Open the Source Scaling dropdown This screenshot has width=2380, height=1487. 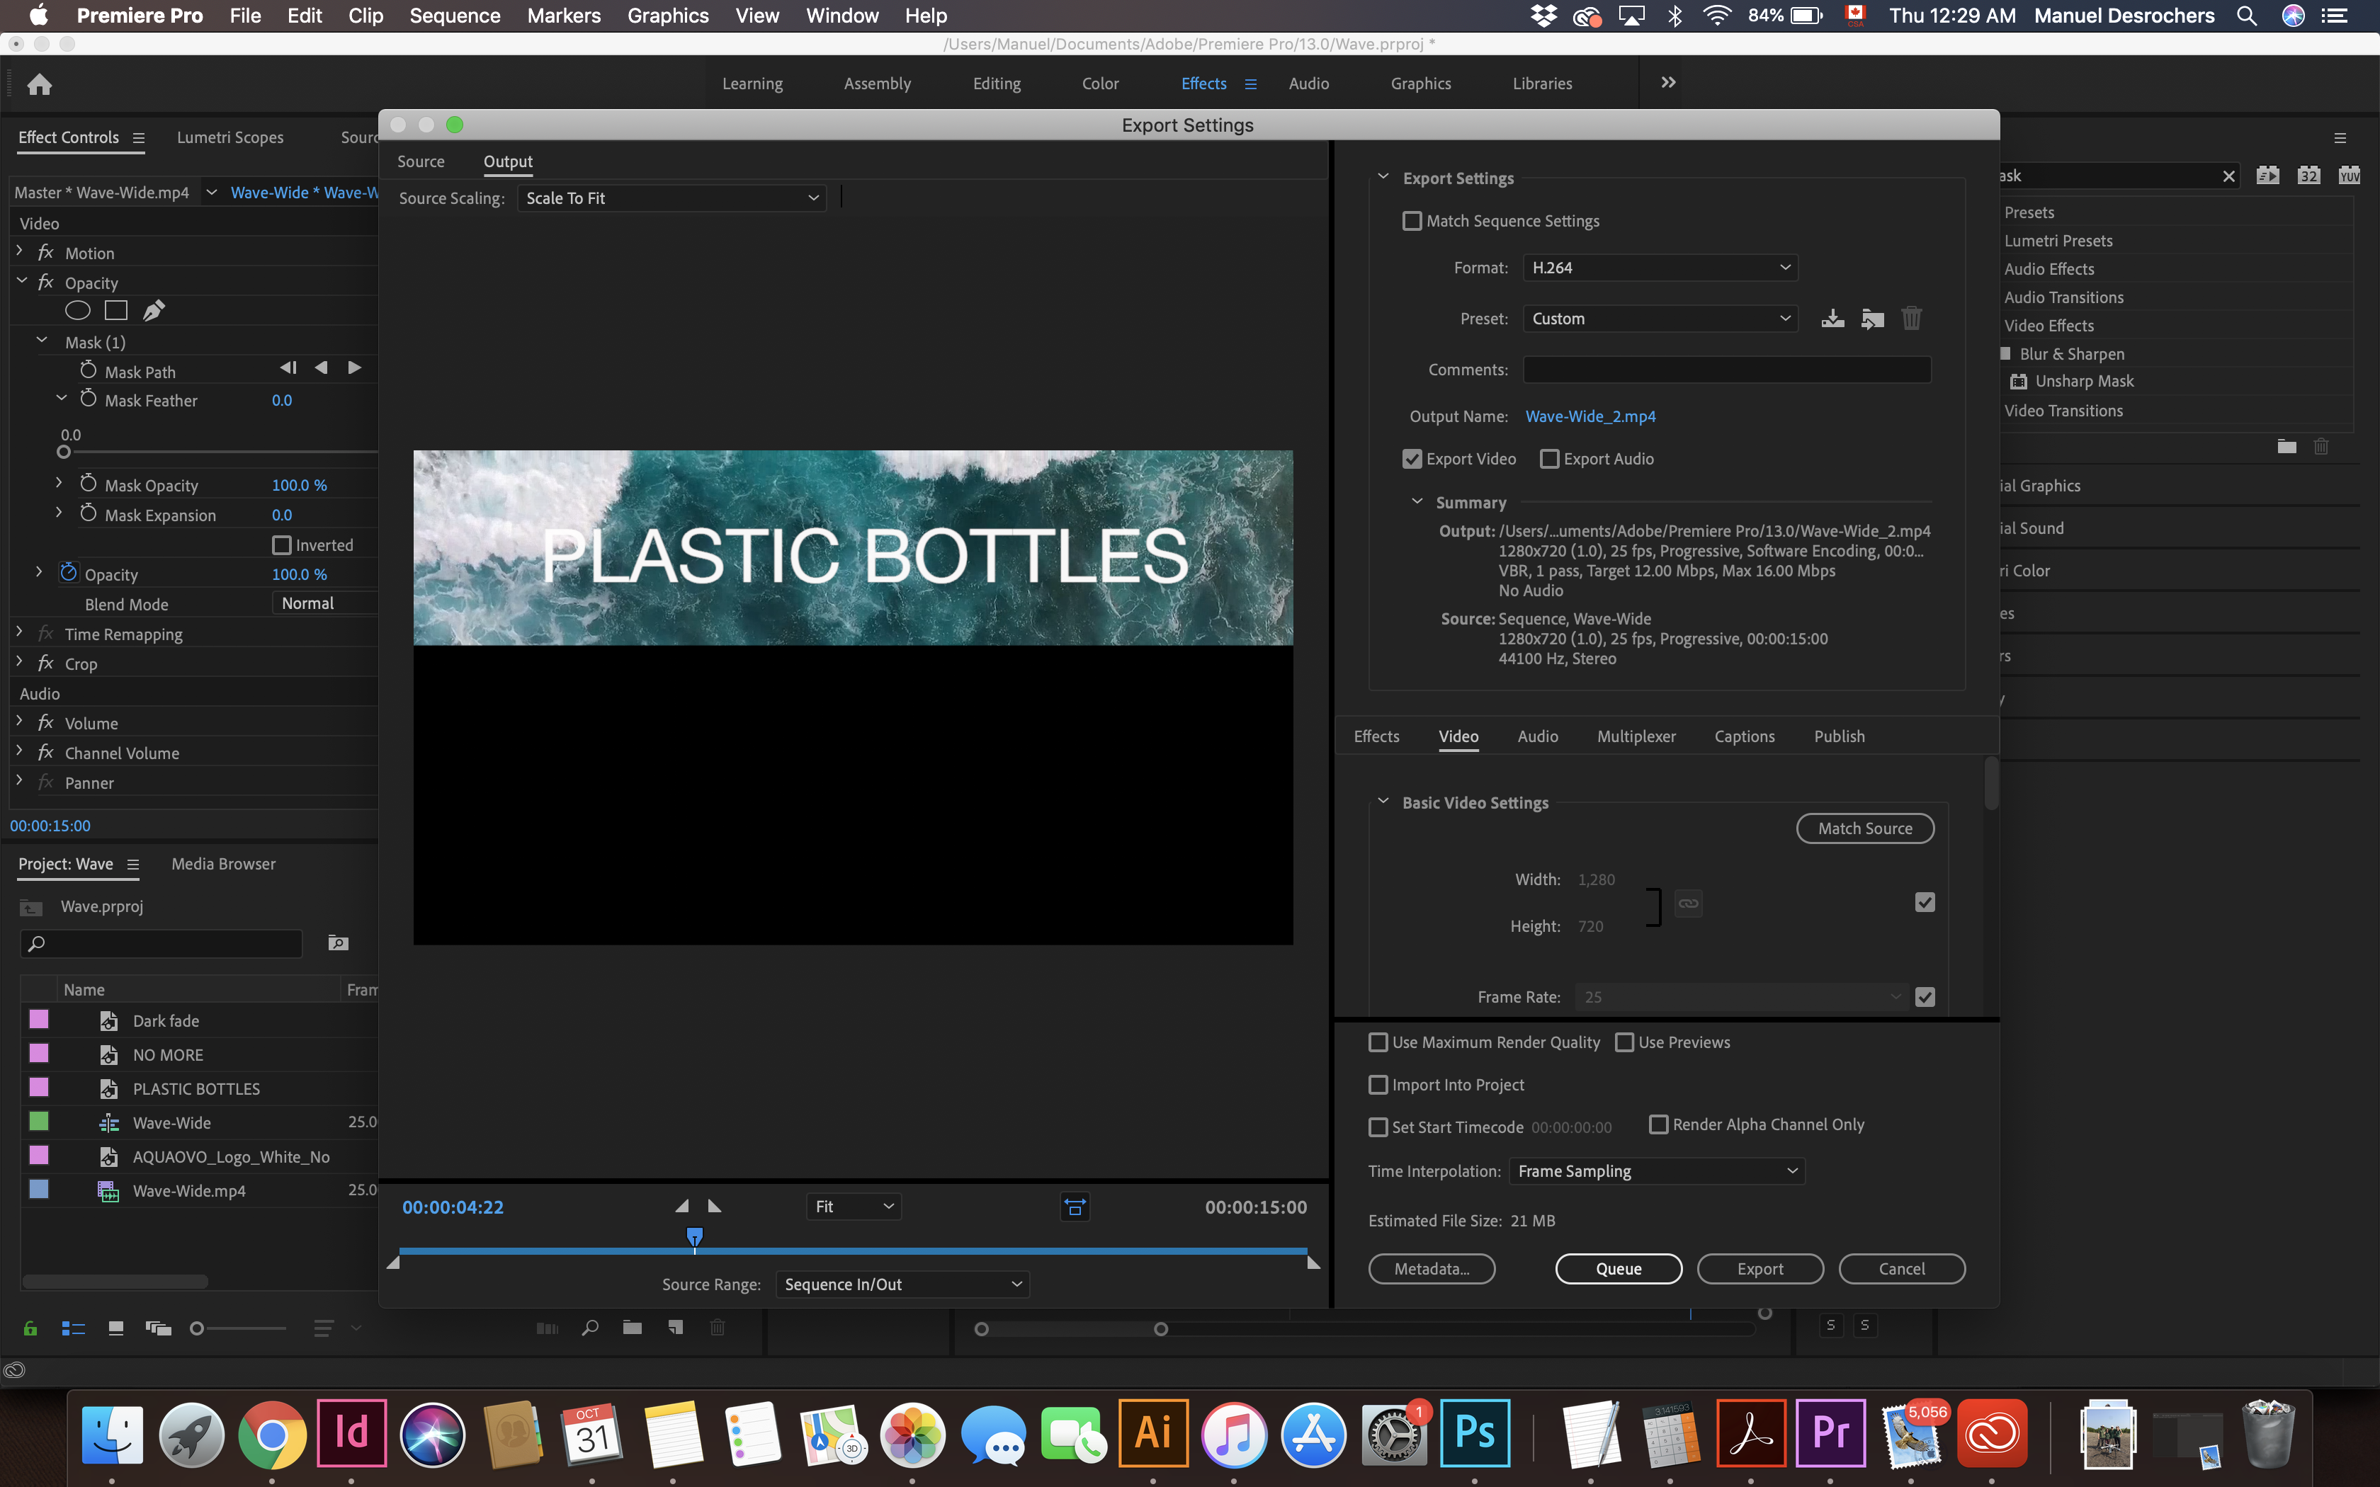(x=671, y=198)
